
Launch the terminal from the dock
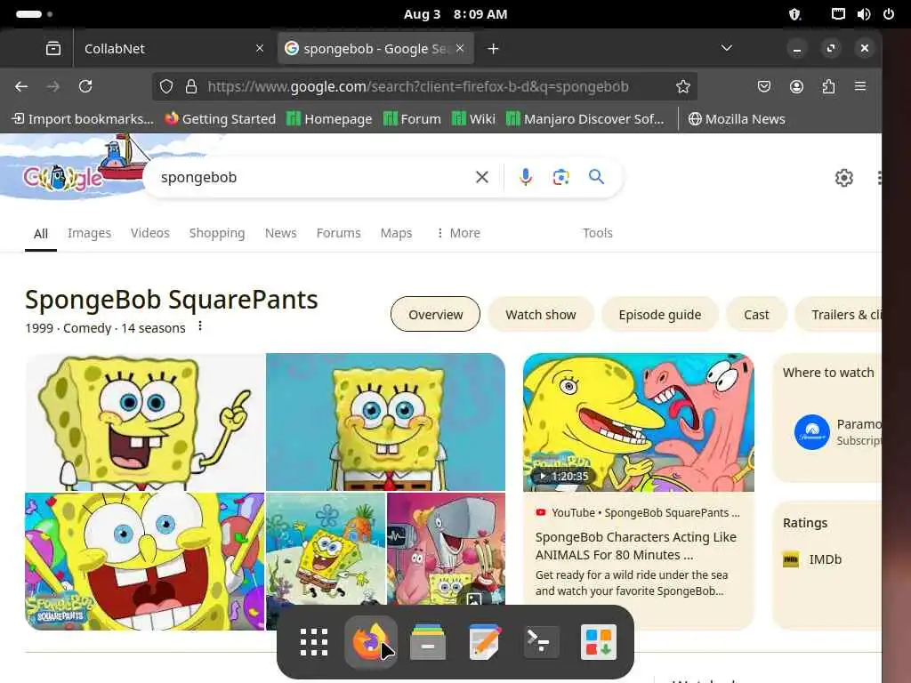542,642
